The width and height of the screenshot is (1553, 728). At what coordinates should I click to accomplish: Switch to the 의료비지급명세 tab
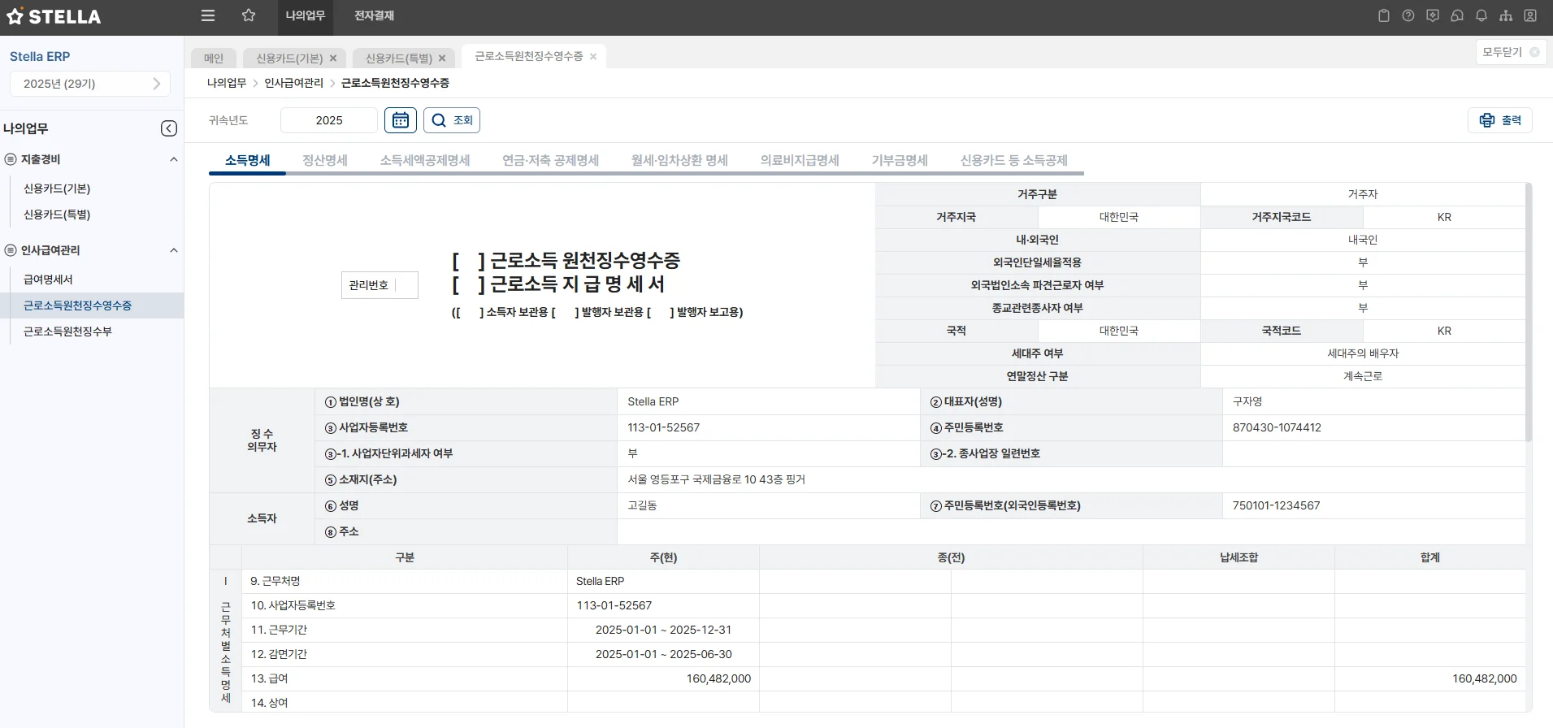click(799, 160)
